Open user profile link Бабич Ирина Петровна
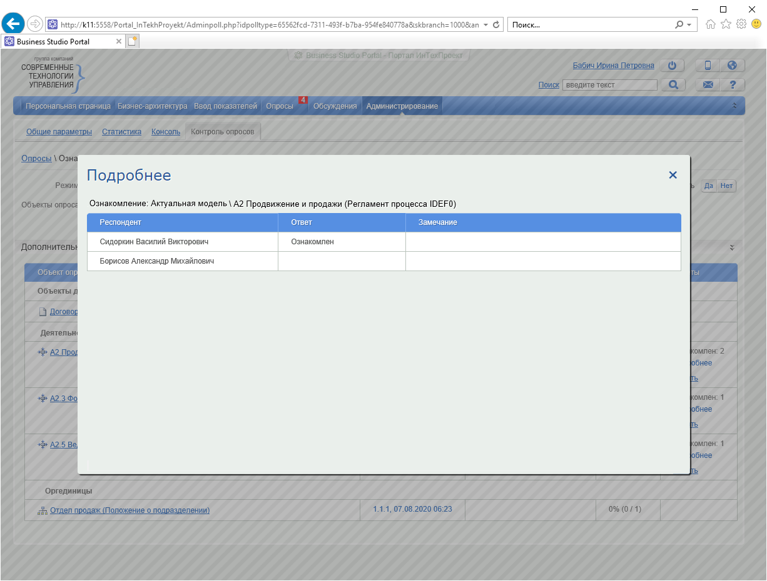Viewport: 767px width, 581px height. [613, 66]
